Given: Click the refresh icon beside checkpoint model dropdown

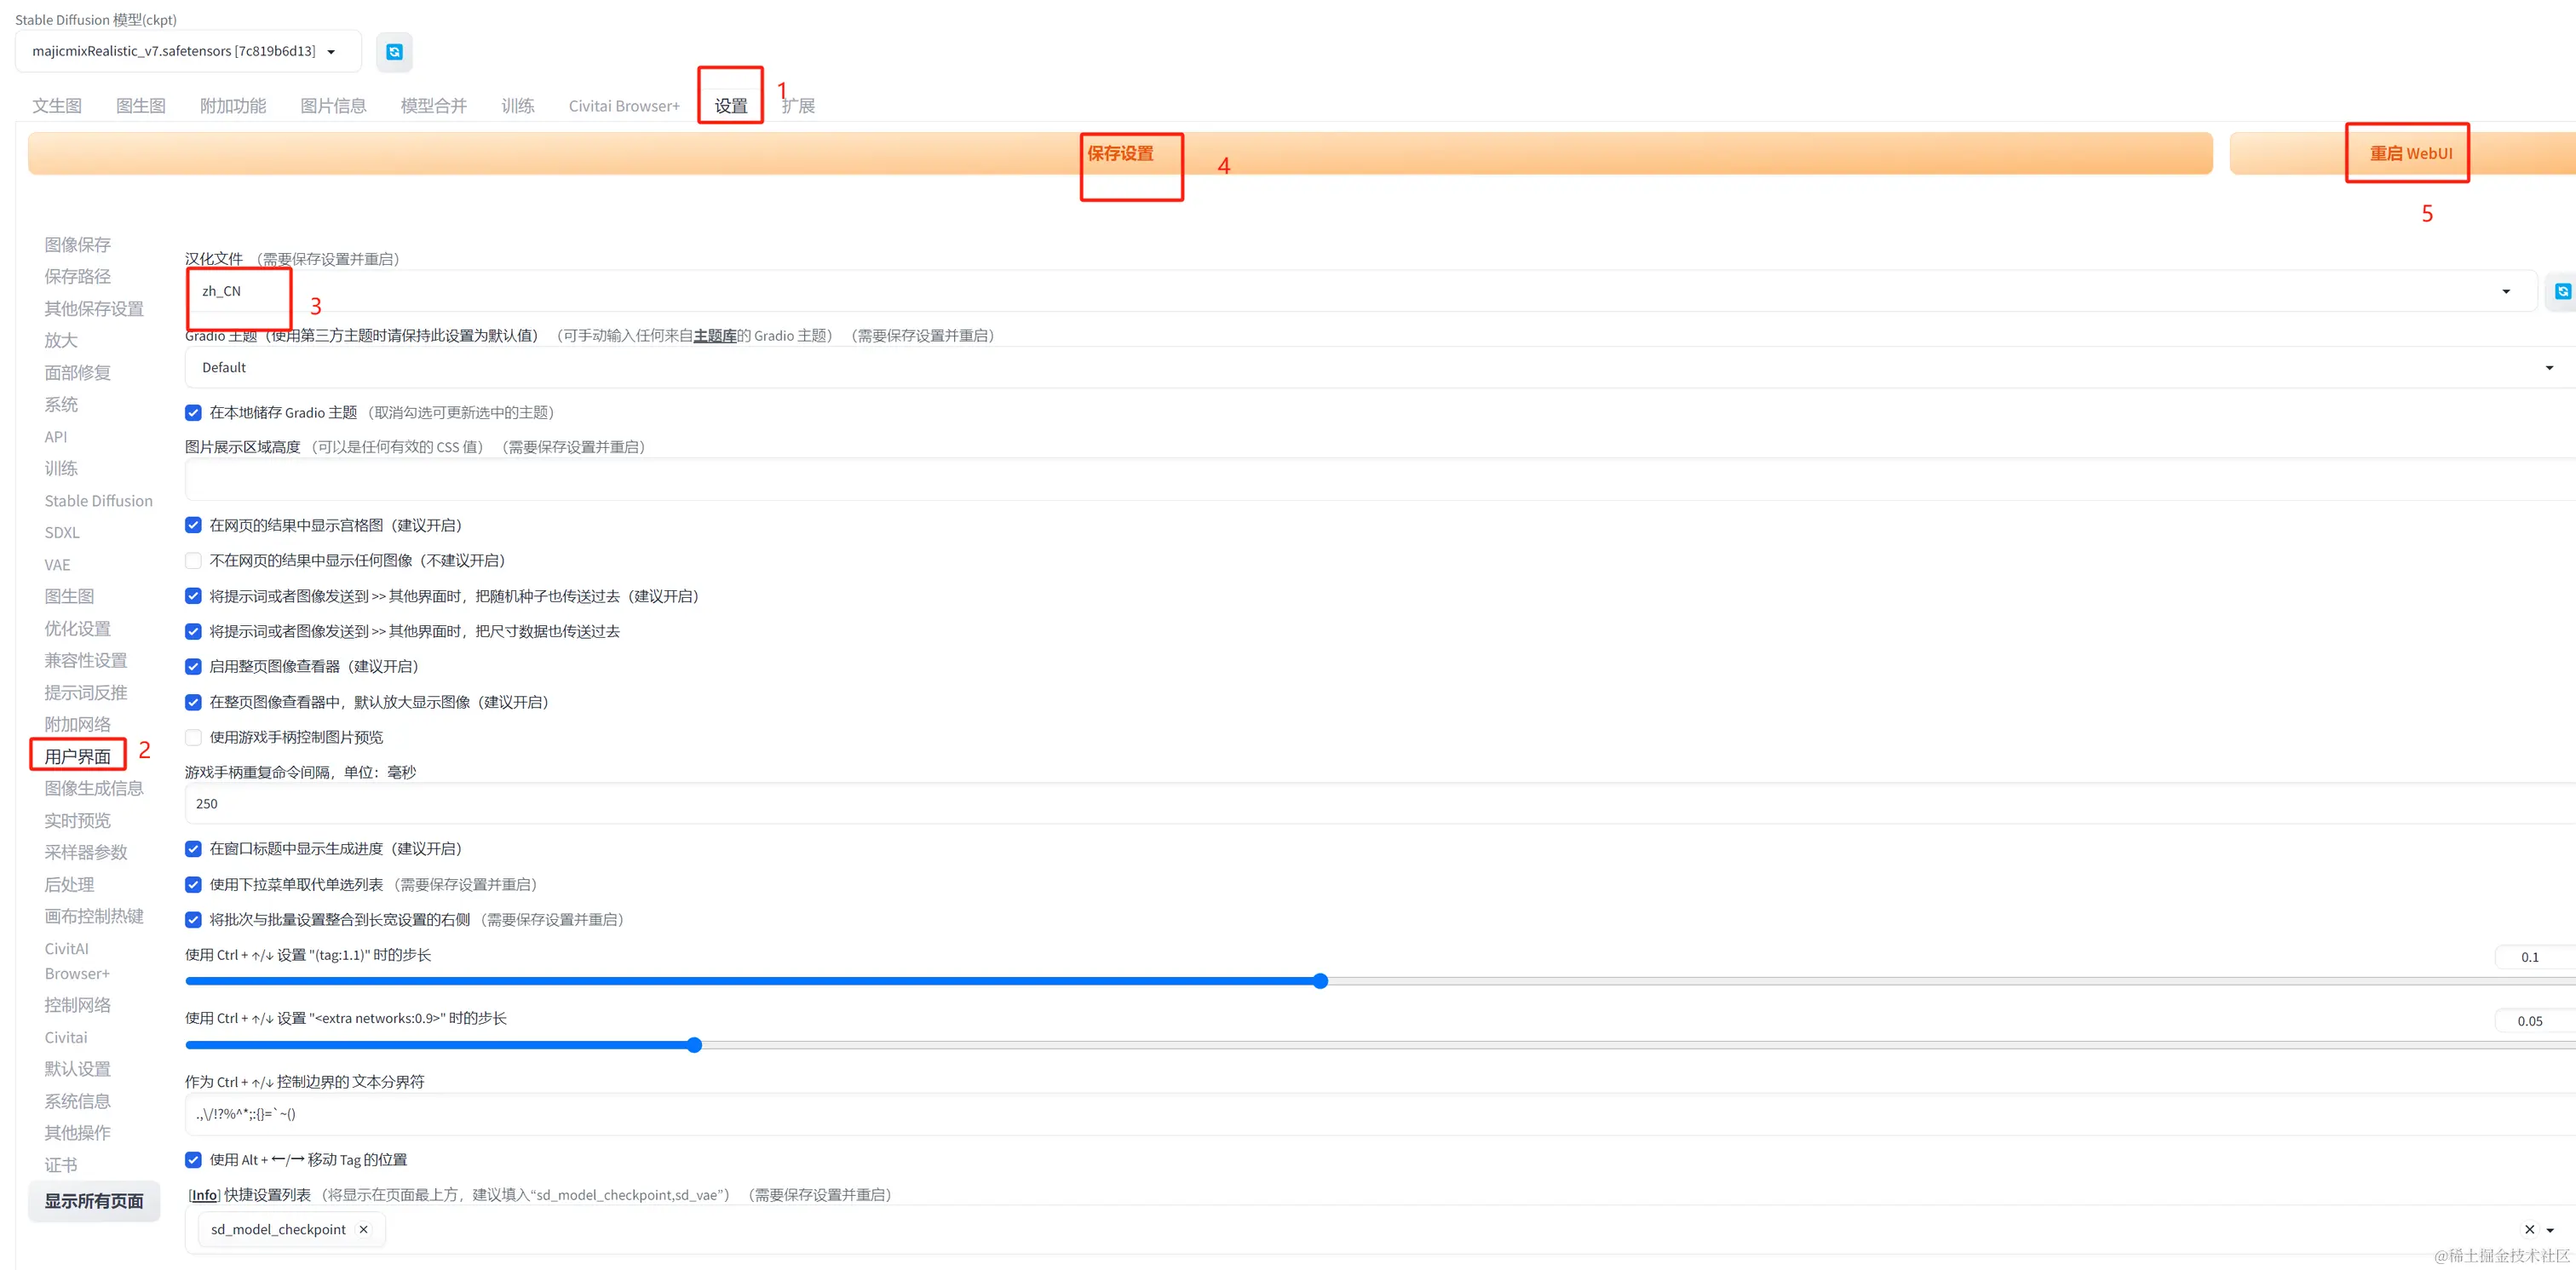Looking at the screenshot, I should click(394, 52).
